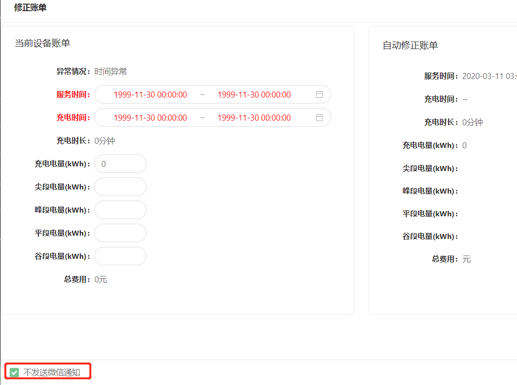
Task: Select the 充电时间 start date field
Action: click(150, 118)
